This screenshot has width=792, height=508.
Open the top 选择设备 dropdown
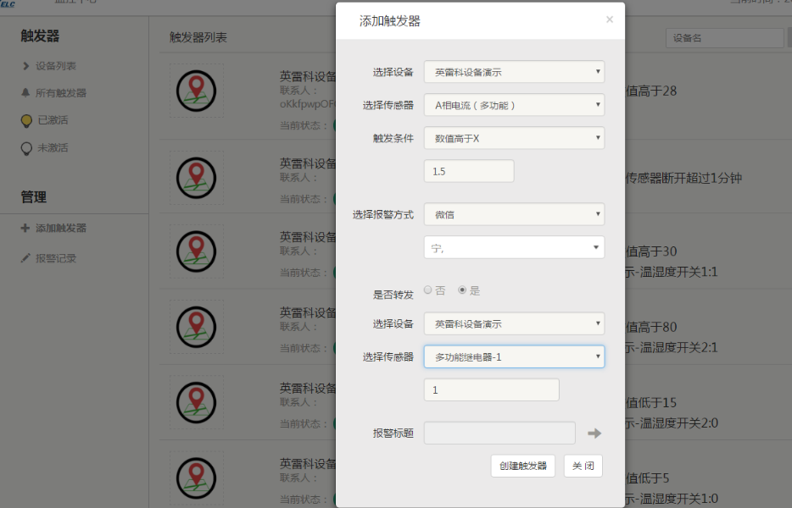point(514,72)
